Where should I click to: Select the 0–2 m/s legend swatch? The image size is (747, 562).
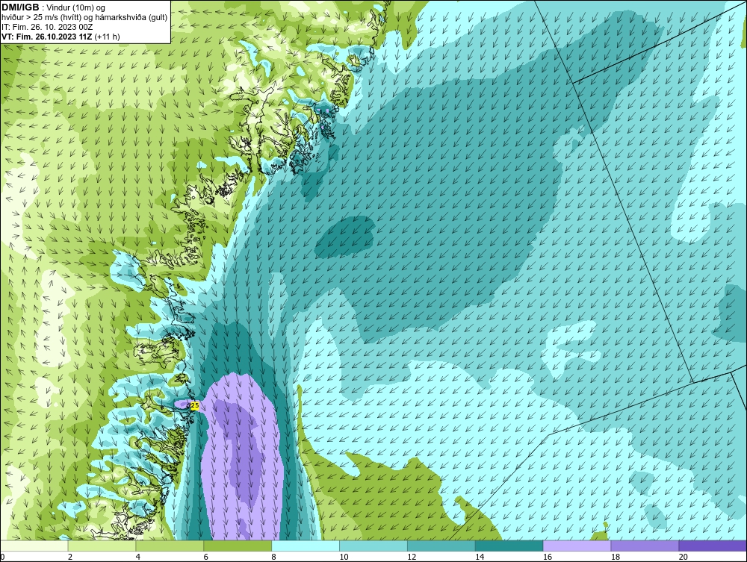click(34, 546)
